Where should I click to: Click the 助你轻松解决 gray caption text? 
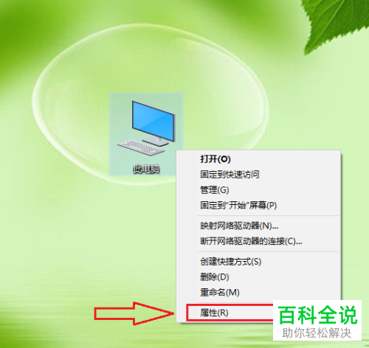tap(317, 333)
